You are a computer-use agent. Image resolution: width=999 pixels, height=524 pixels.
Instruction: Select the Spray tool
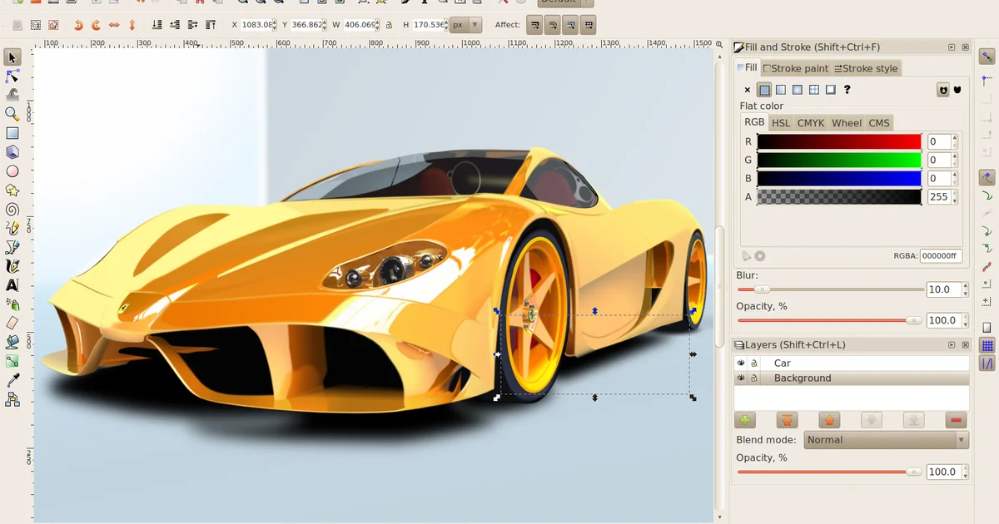12,304
